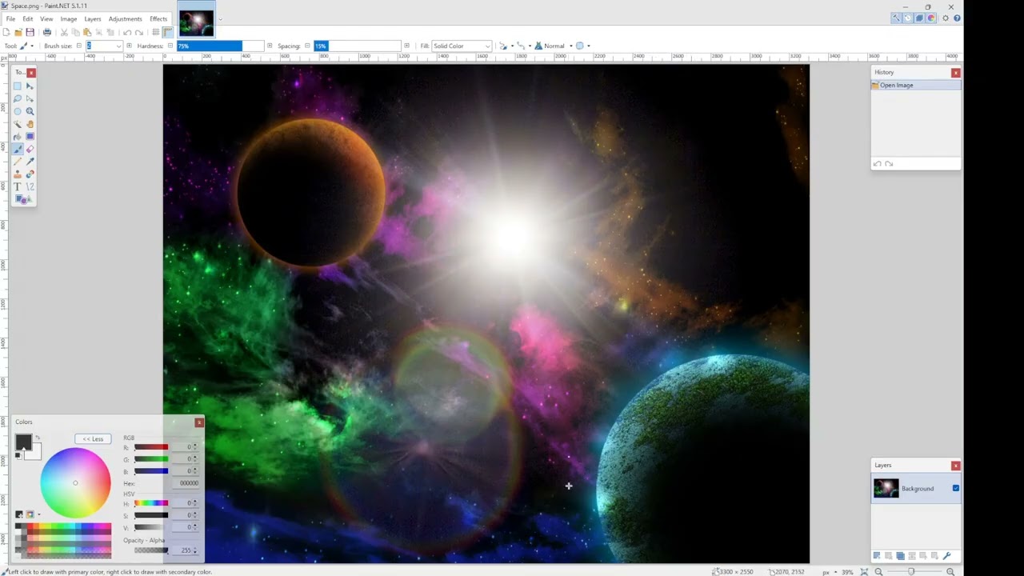The width and height of the screenshot is (1024, 576).
Task: Open the Image menu
Action: point(69,18)
